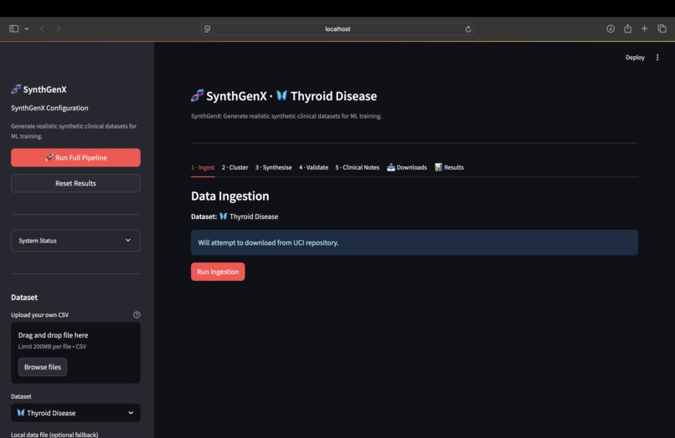Open the Results tab
The height and width of the screenshot is (438, 675).
[x=449, y=168]
